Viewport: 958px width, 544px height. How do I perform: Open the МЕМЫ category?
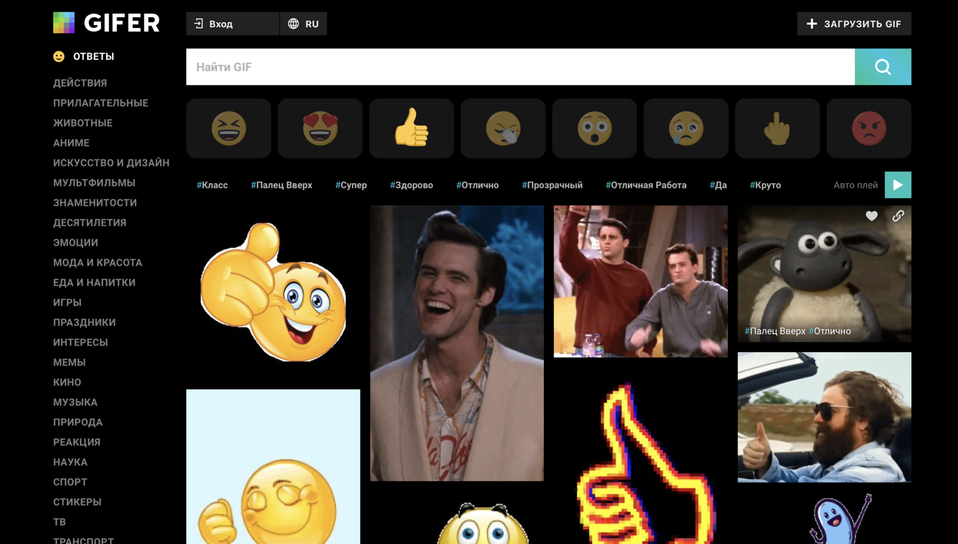[x=69, y=362]
